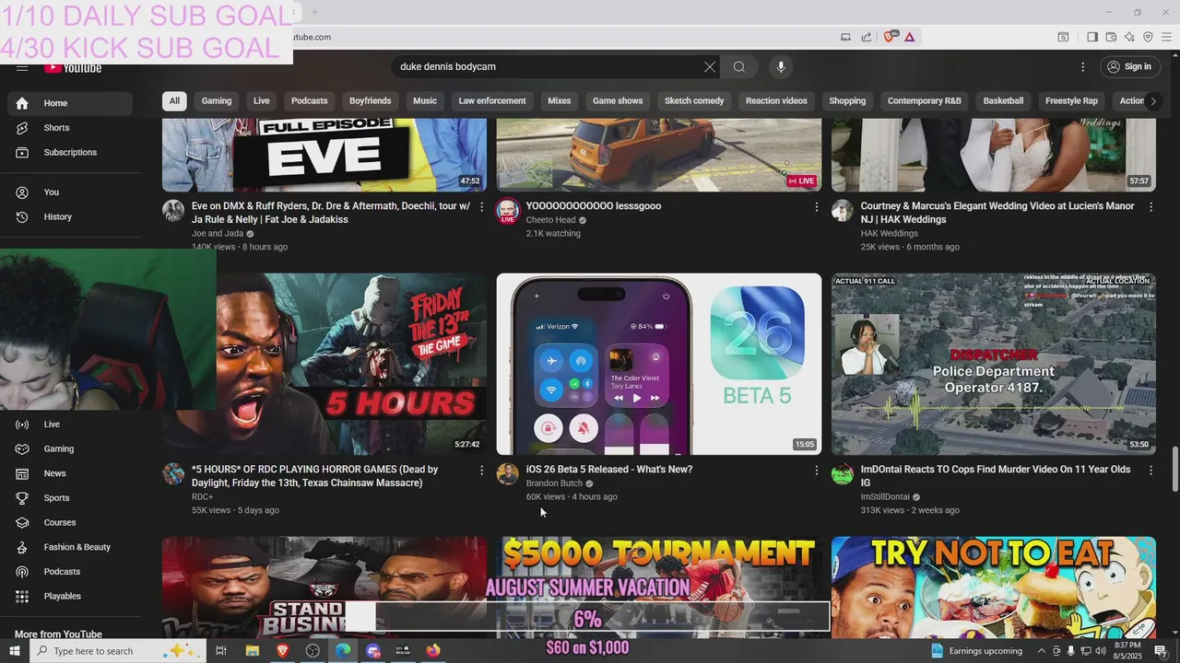Select the All filter chip
The width and height of the screenshot is (1180, 663).
coord(174,101)
